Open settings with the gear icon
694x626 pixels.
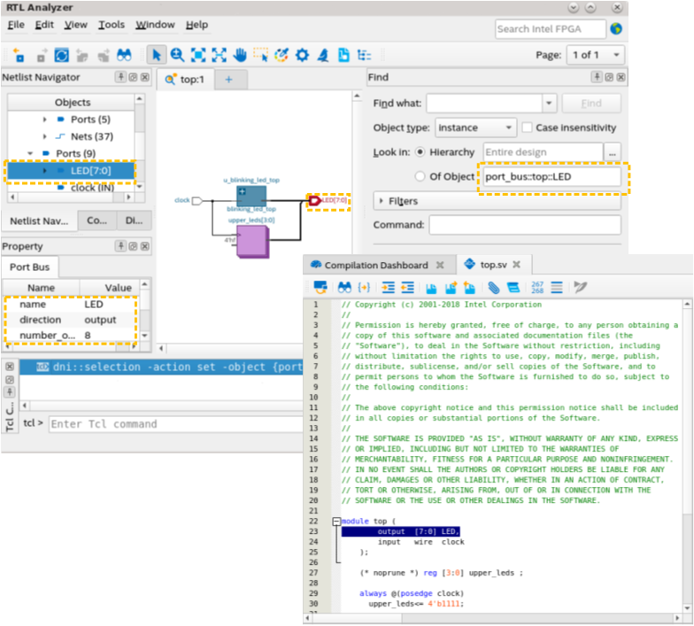point(302,55)
